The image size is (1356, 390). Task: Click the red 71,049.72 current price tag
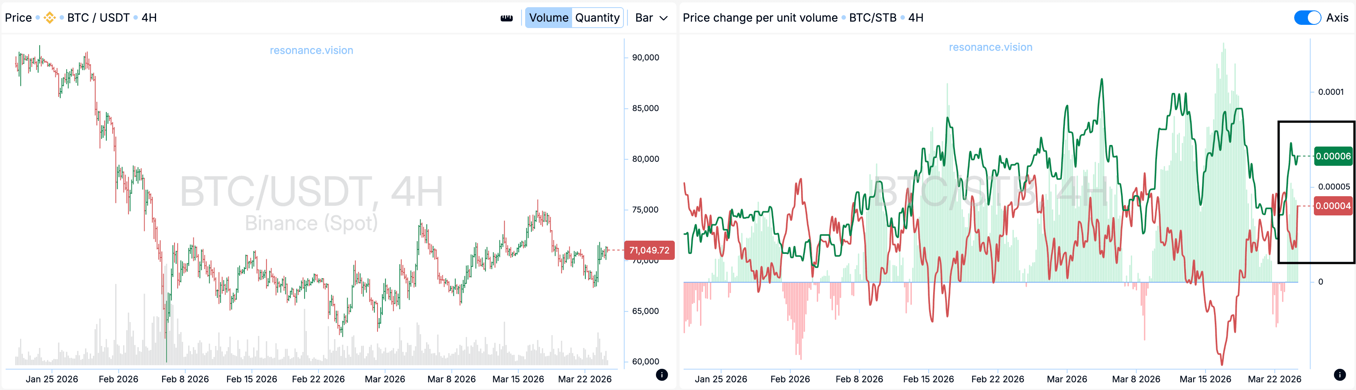tap(649, 250)
